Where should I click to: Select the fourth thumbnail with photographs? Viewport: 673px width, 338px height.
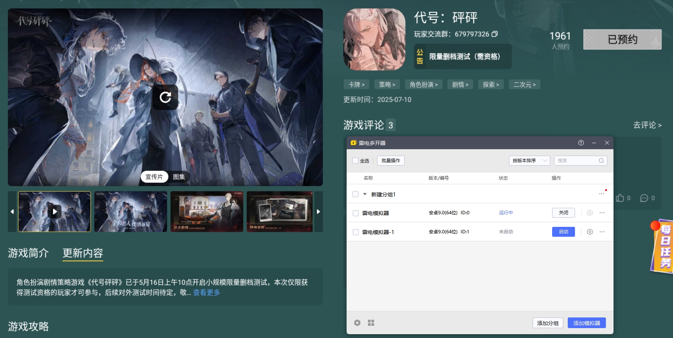tap(280, 212)
